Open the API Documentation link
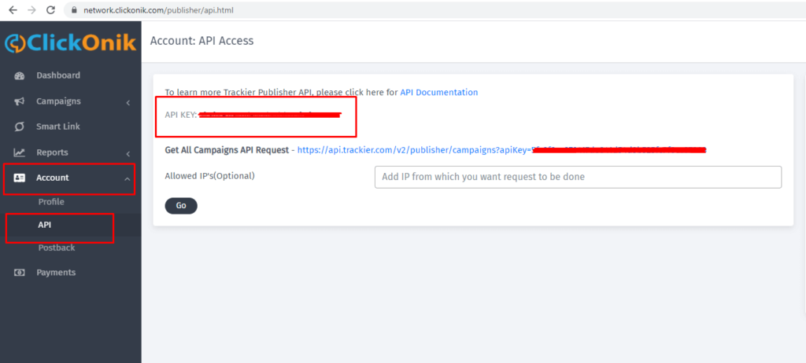This screenshot has height=363, width=806. click(438, 92)
